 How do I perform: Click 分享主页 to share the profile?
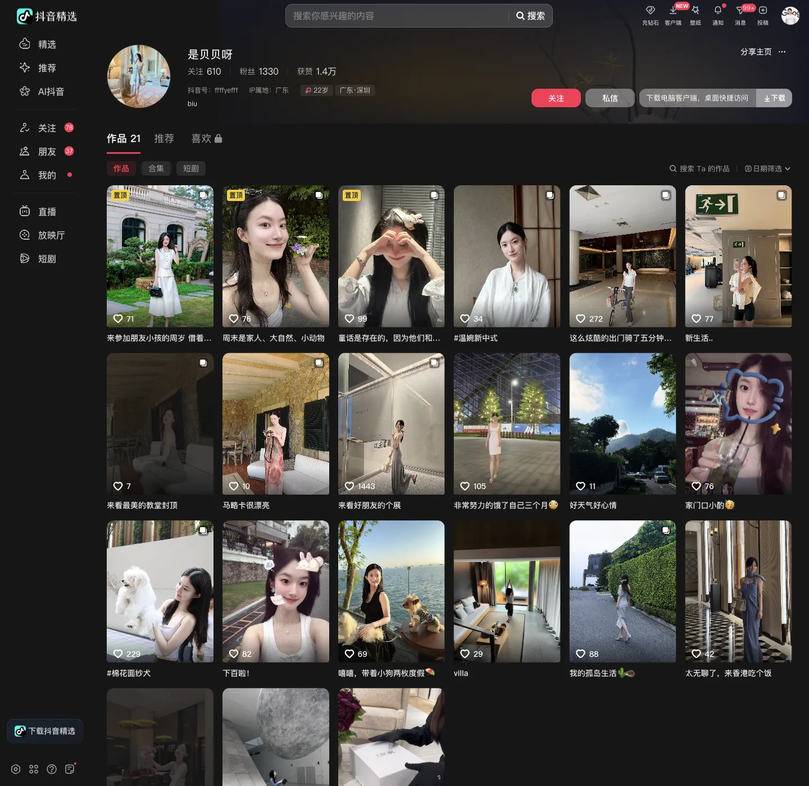(x=756, y=52)
